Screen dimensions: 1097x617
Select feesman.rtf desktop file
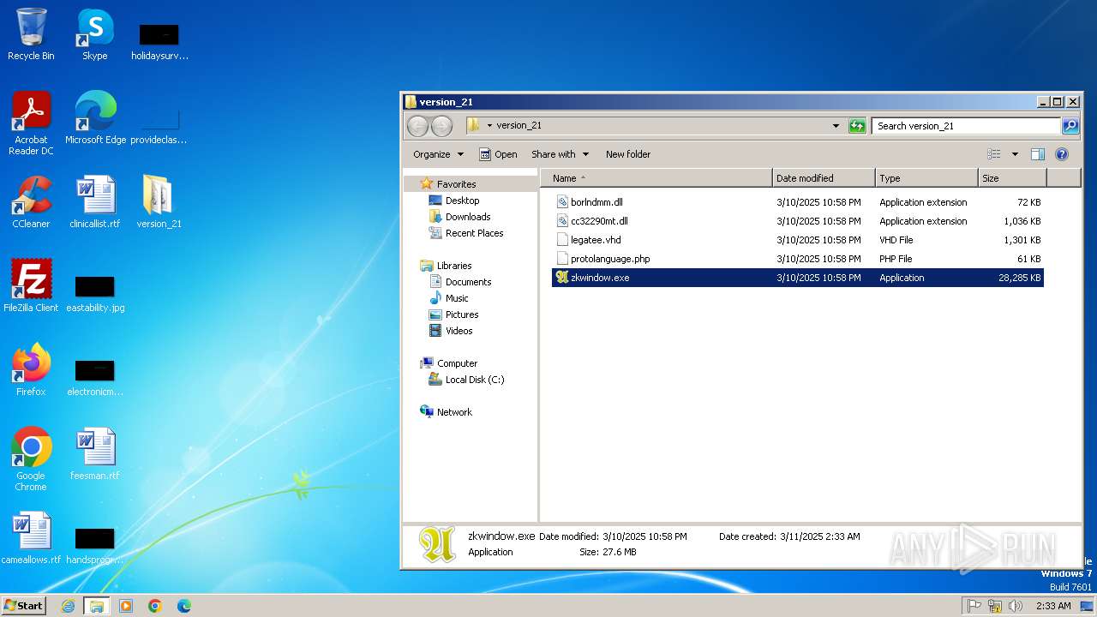95,454
